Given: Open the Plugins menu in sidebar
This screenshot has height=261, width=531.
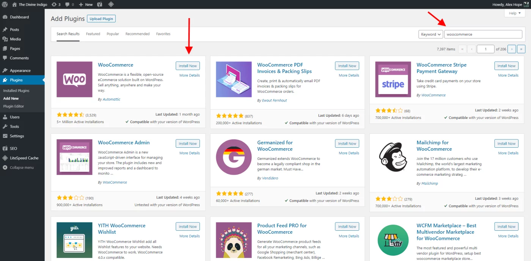Looking at the screenshot, I should [22, 80].
